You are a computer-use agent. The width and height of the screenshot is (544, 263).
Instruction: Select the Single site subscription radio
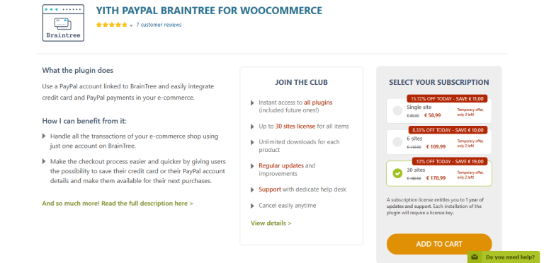coord(397,111)
